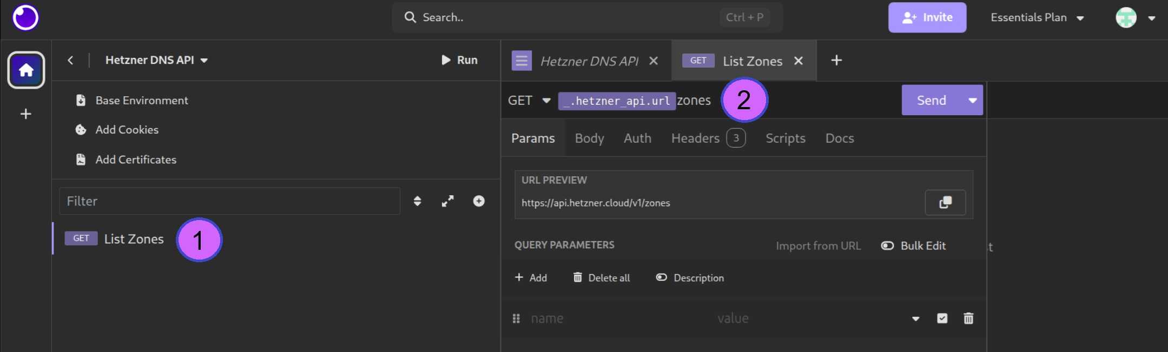The width and height of the screenshot is (1168, 352).
Task: Toggle the Bulk Edit switch
Action: (x=887, y=245)
